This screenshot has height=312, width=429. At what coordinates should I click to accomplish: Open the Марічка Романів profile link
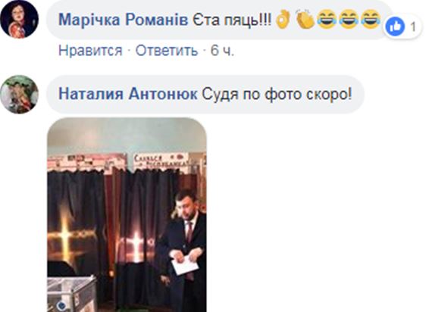point(123,20)
